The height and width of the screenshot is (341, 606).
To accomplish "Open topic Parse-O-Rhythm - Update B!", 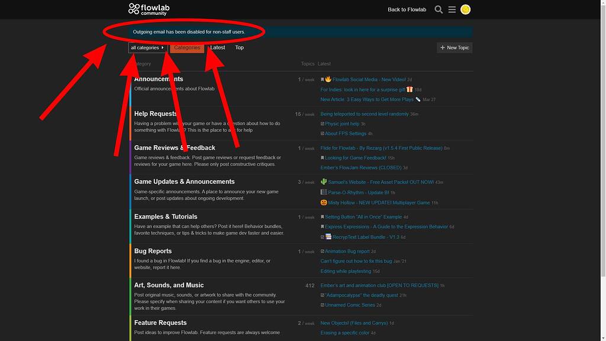I will [358, 192].
